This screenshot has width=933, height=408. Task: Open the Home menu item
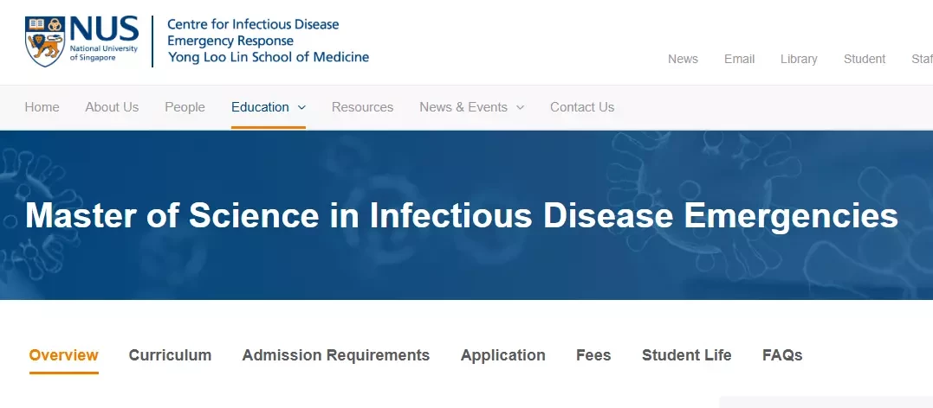[42, 107]
